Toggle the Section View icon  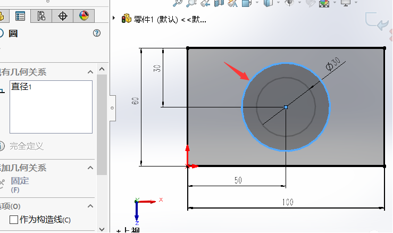coord(219,3)
